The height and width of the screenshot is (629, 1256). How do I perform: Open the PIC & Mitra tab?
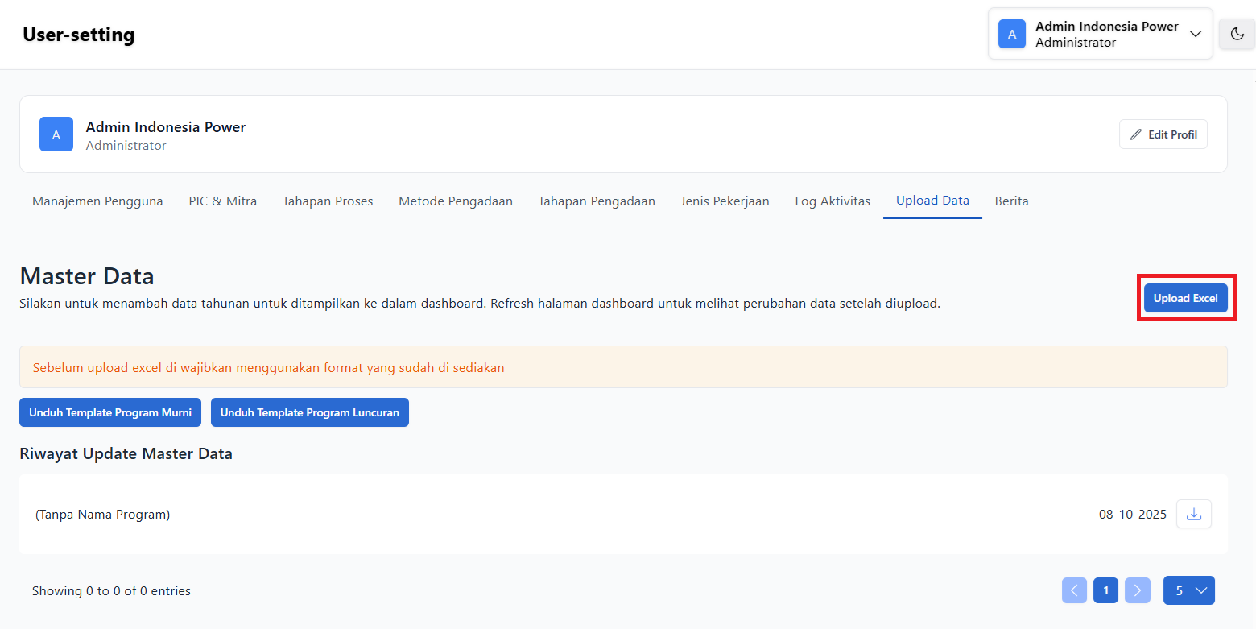click(x=223, y=201)
